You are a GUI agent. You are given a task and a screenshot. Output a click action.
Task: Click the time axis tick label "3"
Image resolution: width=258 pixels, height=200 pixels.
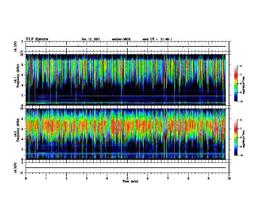tap(87, 178)
